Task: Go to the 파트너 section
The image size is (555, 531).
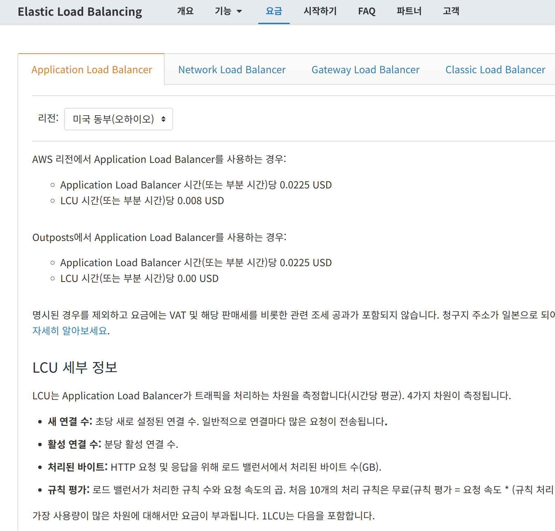Action: [409, 11]
